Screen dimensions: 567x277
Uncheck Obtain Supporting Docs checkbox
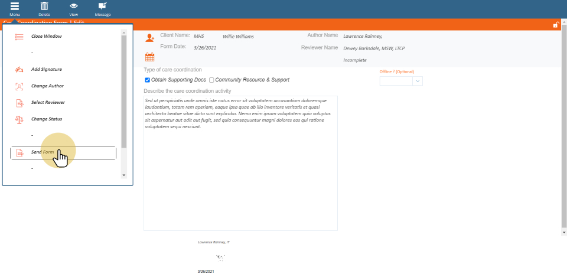148,80
